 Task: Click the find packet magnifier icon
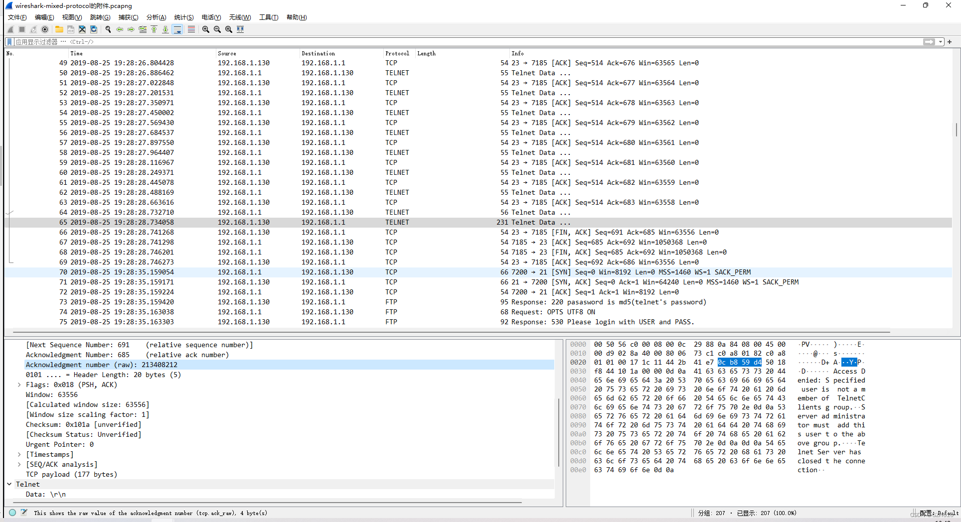[108, 29]
